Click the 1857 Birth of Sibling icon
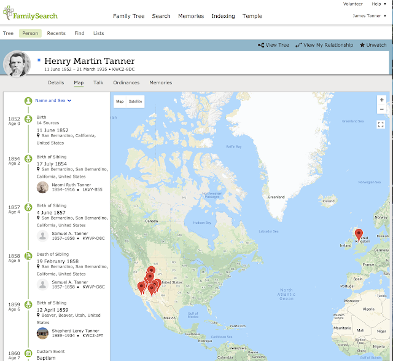 (28, 207)
